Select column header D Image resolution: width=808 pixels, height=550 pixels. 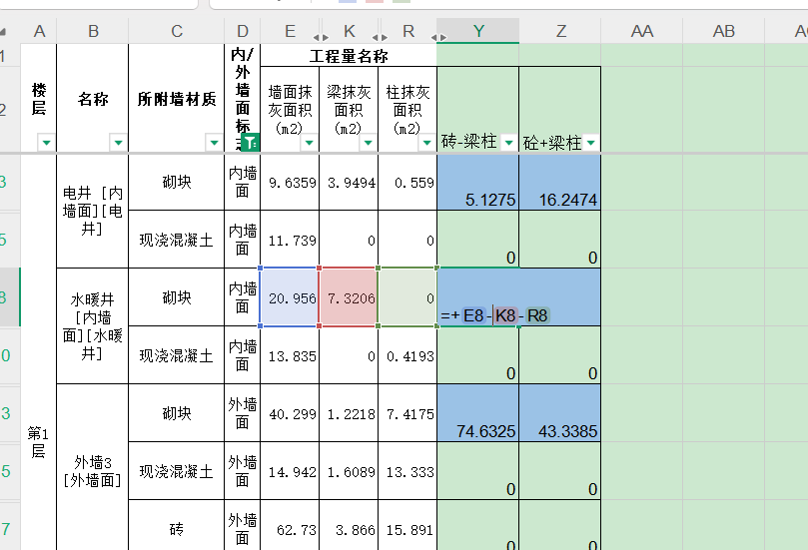tap(242, 31)
